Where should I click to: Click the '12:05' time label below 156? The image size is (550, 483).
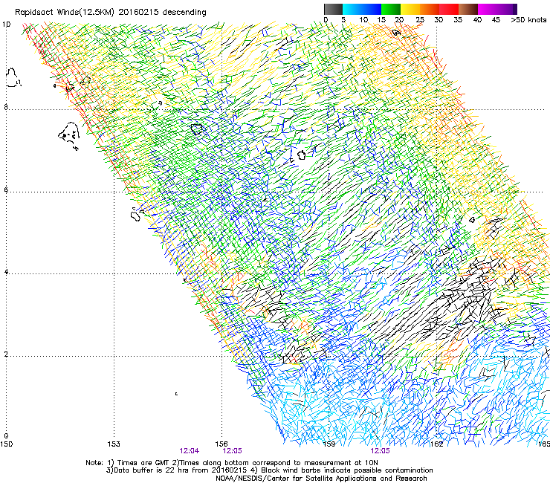tap(232, 451)
